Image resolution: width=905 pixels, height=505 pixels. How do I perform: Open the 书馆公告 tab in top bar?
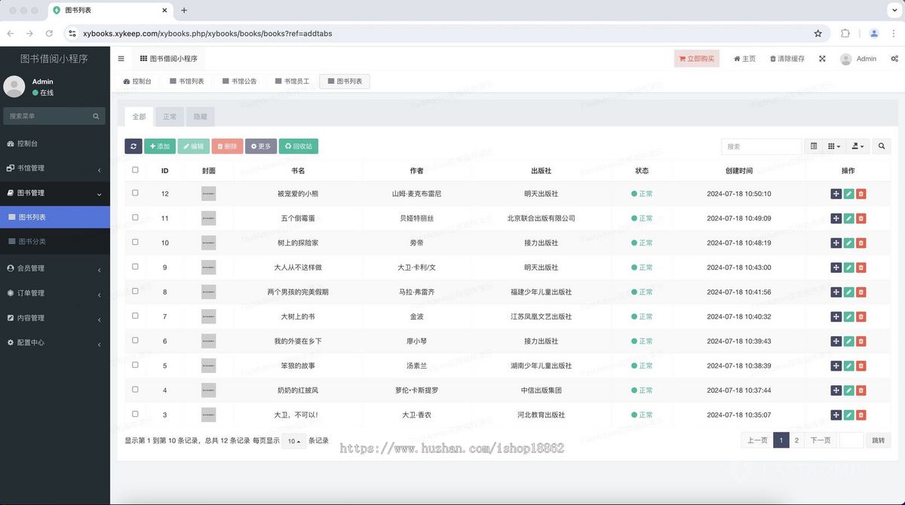point(240,81)
